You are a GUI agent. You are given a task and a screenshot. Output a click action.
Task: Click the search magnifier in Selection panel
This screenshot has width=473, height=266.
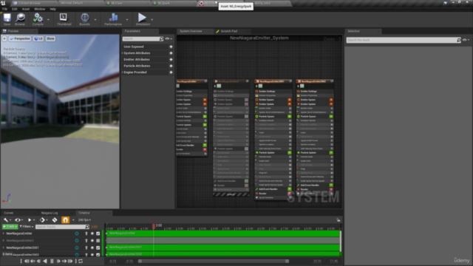pyautogui.click(x=458, y=40)
